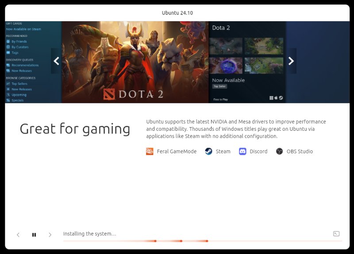Pause the installer slideshow
Screen dimensions: 354x254
pos(34,235)
